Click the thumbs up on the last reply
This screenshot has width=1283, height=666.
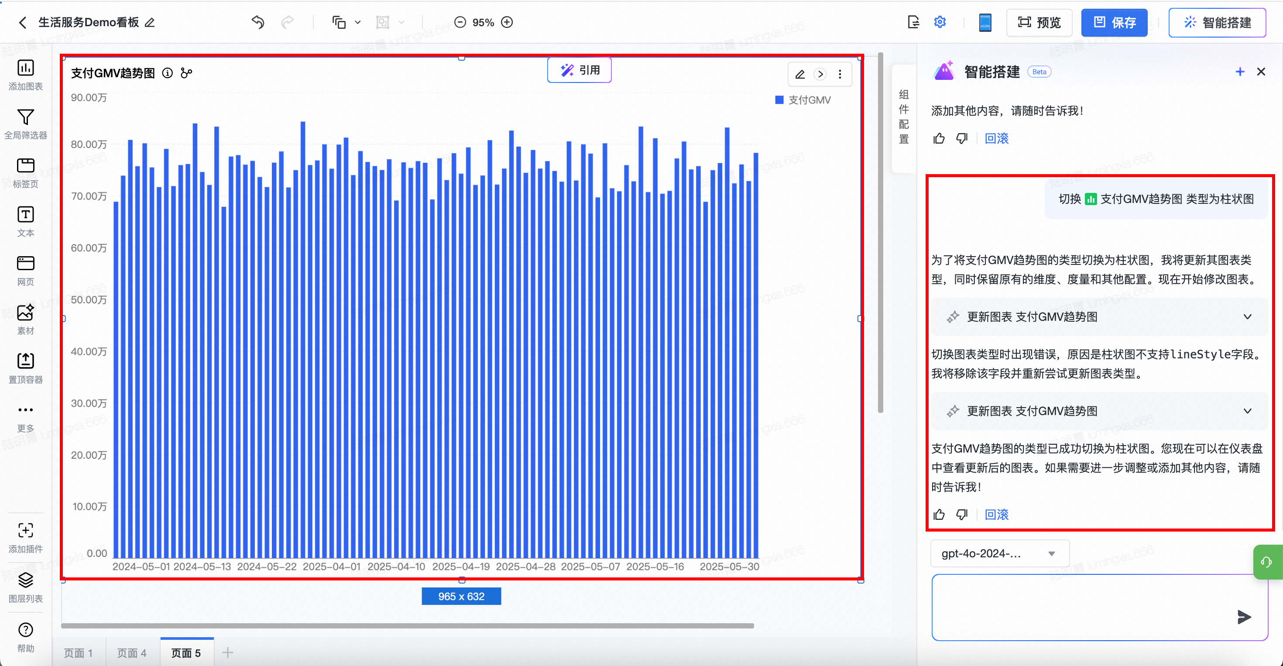coord(939,514)
